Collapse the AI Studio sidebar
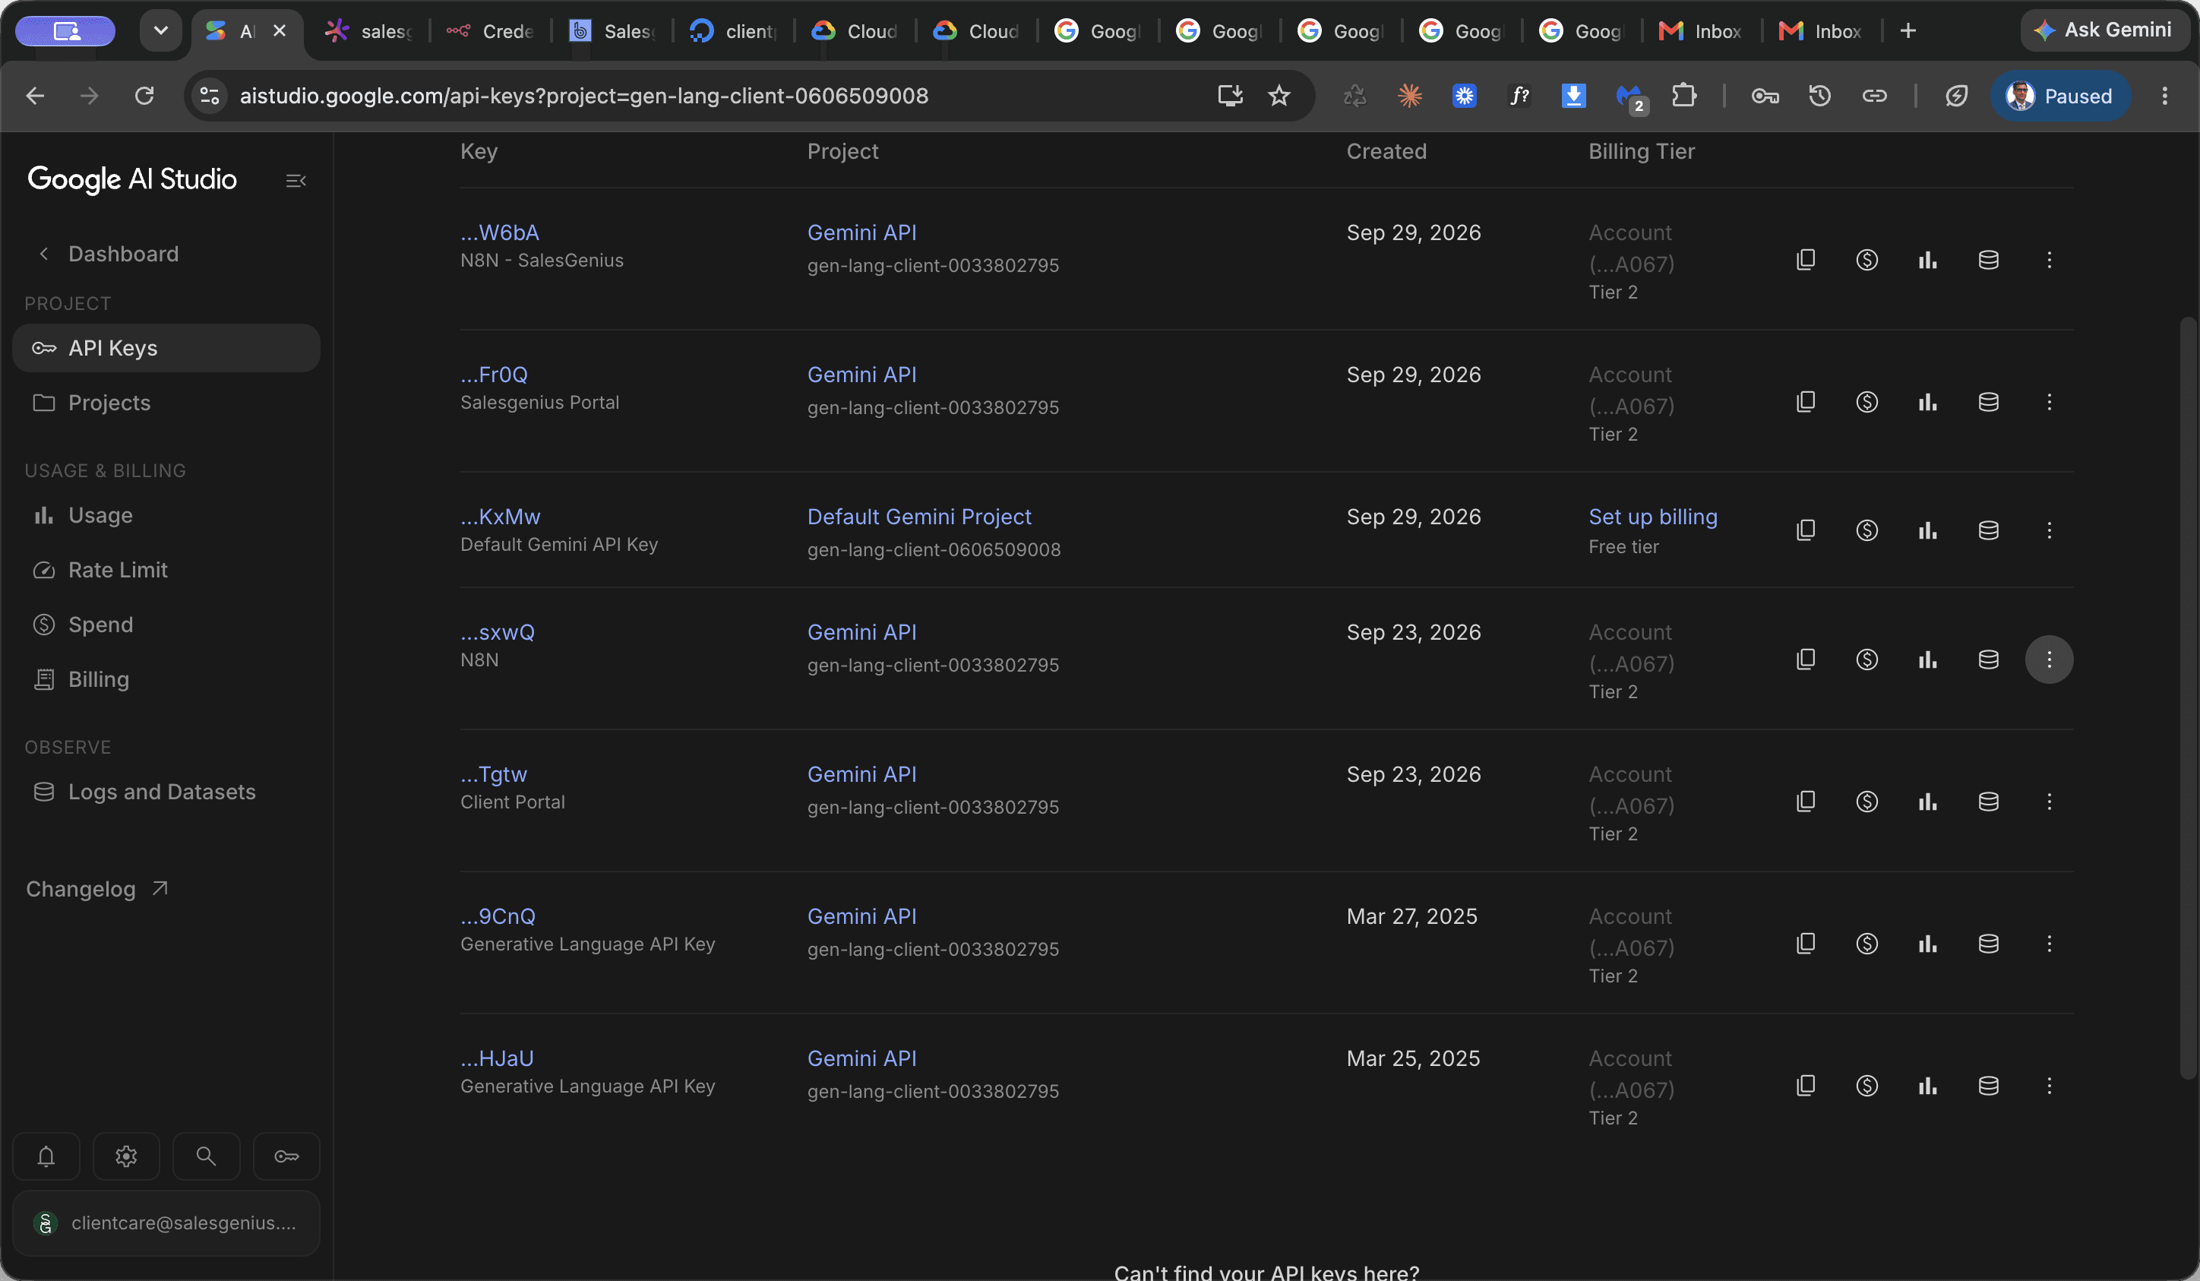 point(296,181)
